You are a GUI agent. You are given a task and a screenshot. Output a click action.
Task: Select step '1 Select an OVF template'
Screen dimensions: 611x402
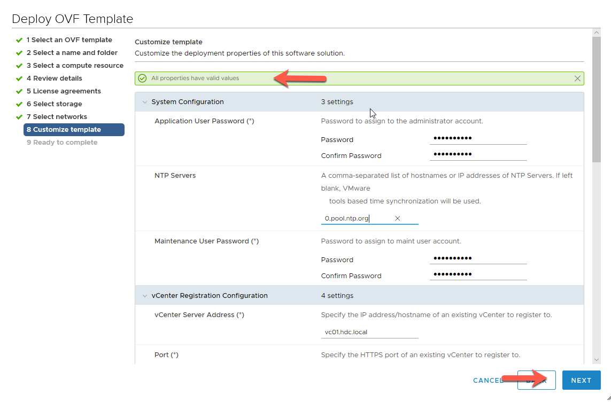69,40
